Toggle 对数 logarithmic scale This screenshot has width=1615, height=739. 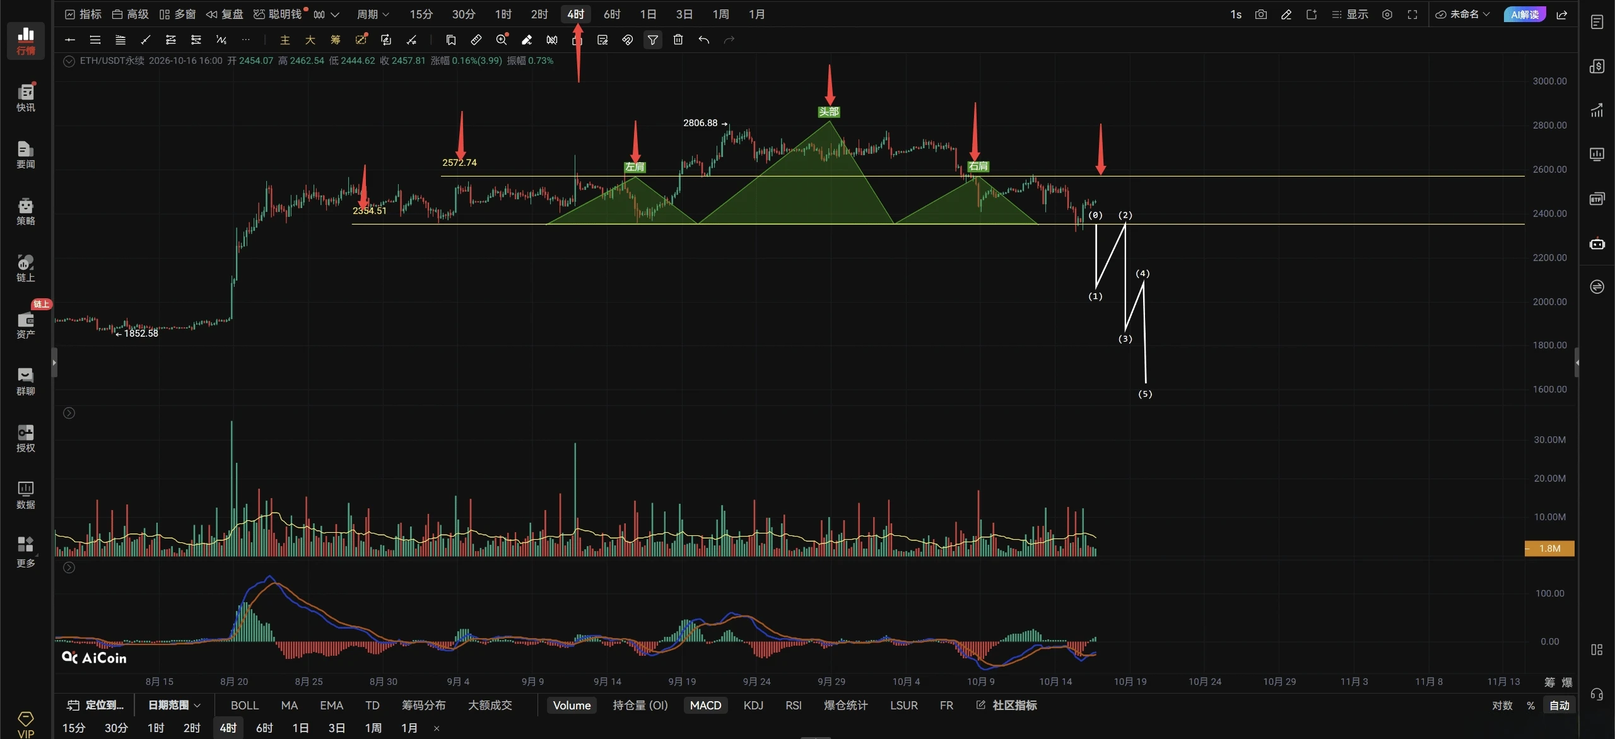1502,705
